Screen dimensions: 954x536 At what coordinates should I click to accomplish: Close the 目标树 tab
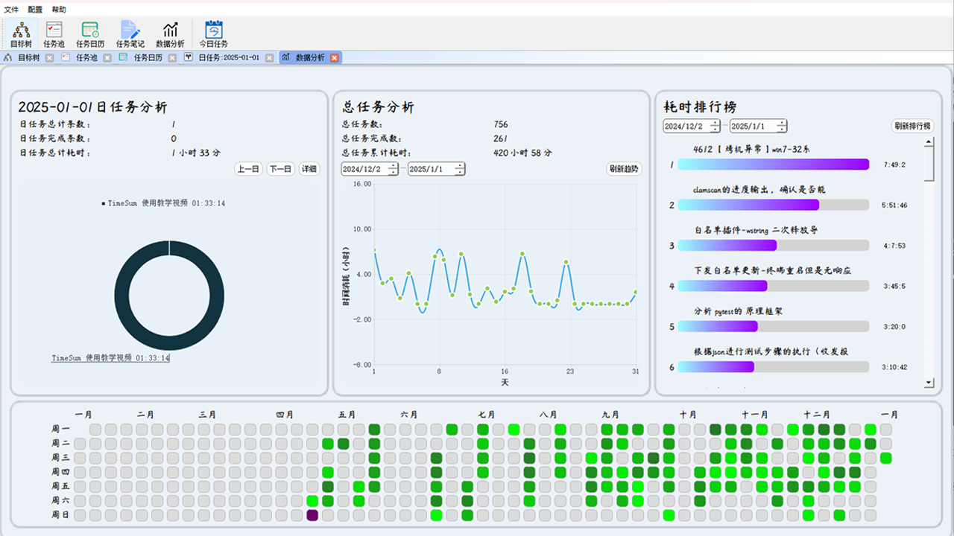(49, 58)
